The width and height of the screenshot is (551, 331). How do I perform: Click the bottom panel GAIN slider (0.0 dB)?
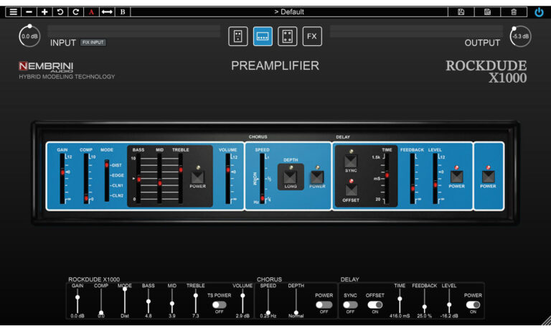pyautogui.click(x=77, y=301)
